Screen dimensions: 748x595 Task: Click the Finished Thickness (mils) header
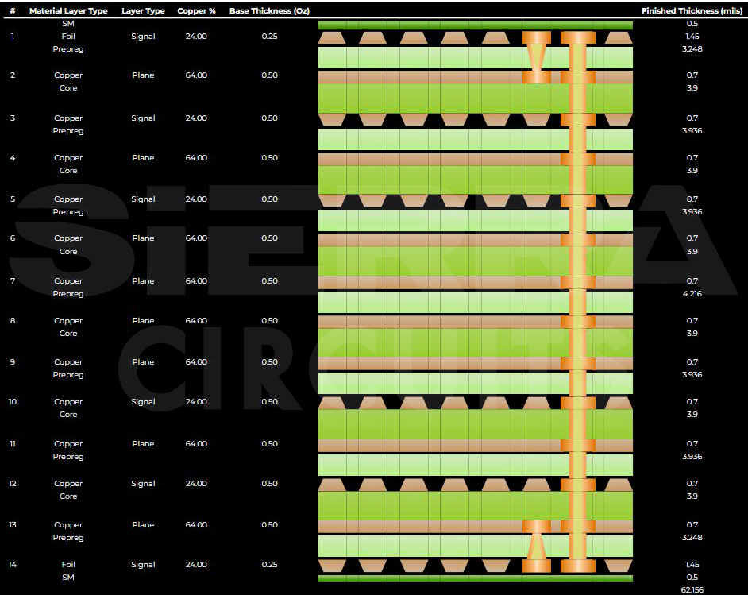click(x=692, y=10)
